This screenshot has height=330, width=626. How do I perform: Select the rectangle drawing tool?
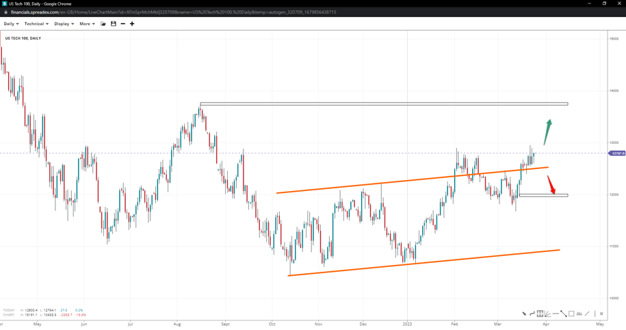tap(571, 314)
